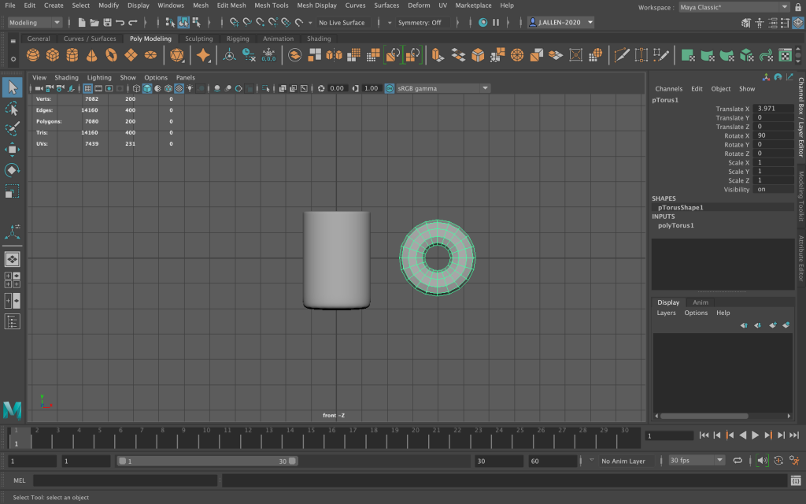
Task: Create a polygon cube from the shelf
Action: [53, 55]
